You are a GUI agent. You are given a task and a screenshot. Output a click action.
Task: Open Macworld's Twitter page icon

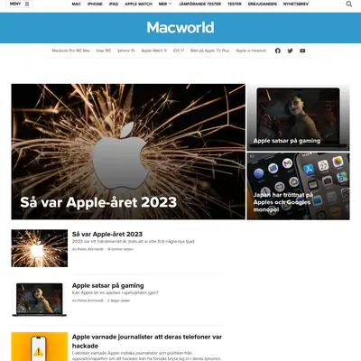[290, 51]
